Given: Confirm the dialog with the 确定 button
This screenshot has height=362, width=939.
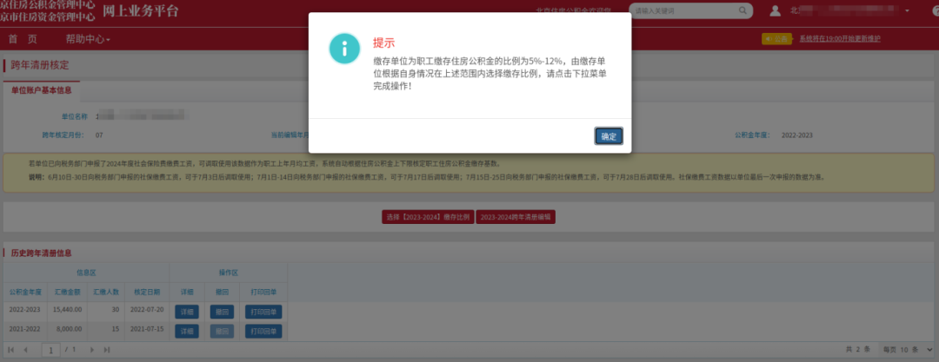Looking at the screenshot, I should point(609,136).
